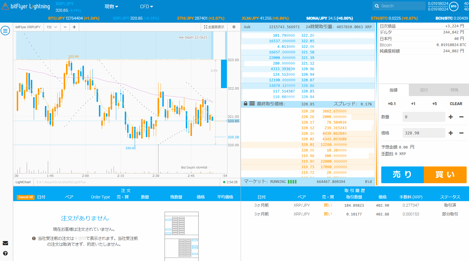Click bid price 320.01 in order book
Image resolution: width=469 pixels, height=261 pixels.
click(x=308, y=145)
